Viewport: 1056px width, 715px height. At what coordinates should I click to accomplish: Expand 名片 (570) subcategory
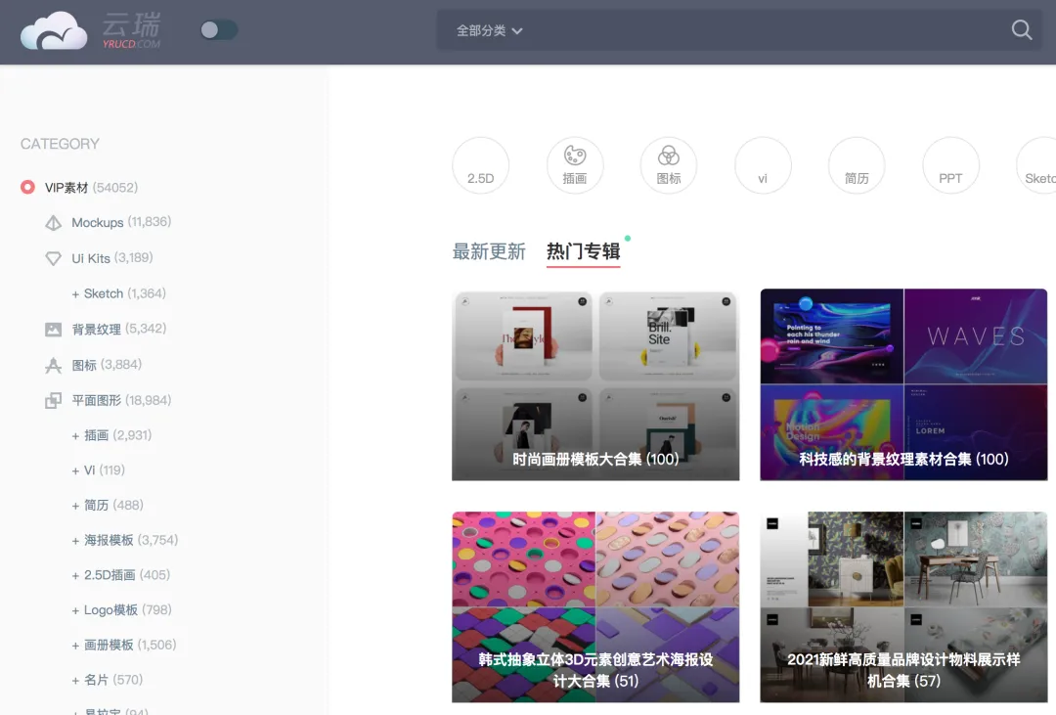108,680
